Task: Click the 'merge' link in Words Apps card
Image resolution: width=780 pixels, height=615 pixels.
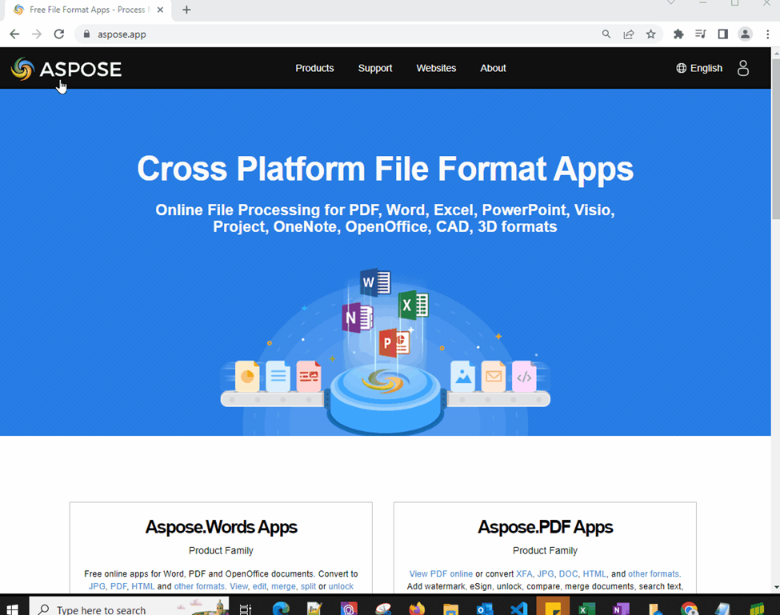Action: (283, 587)
